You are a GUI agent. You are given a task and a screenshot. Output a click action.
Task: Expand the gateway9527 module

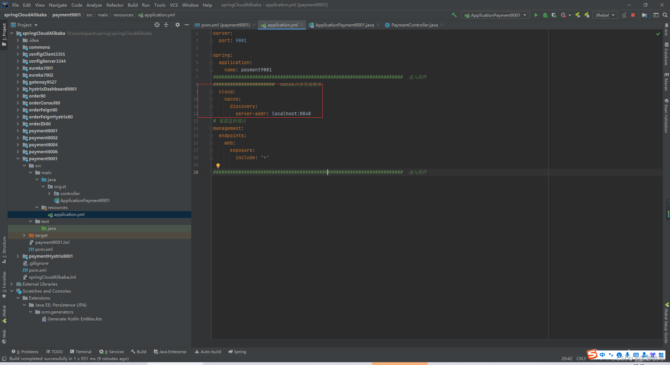[18, 82]
